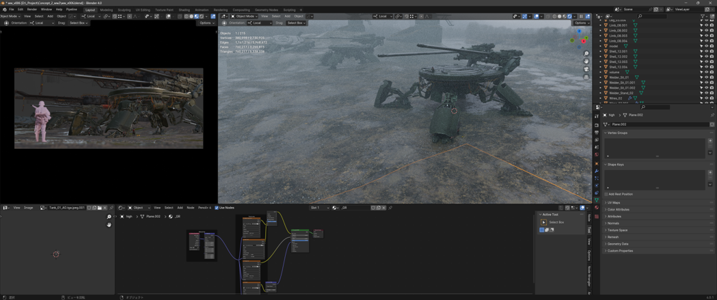
Task: Enable Add Rest Position checkbox
Action: (x=606, y=194)
